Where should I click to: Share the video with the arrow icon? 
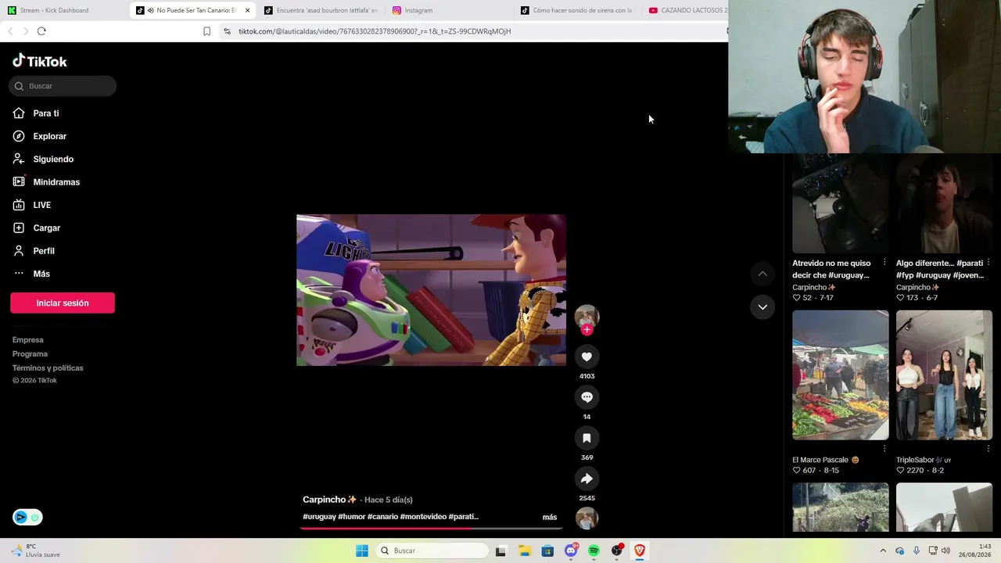[587, 479]
